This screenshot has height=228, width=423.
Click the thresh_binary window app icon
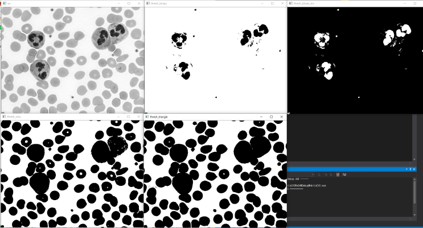147,3
